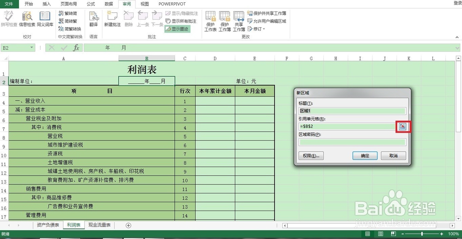Open 简繁转换 conversion options

click(70, 29)
